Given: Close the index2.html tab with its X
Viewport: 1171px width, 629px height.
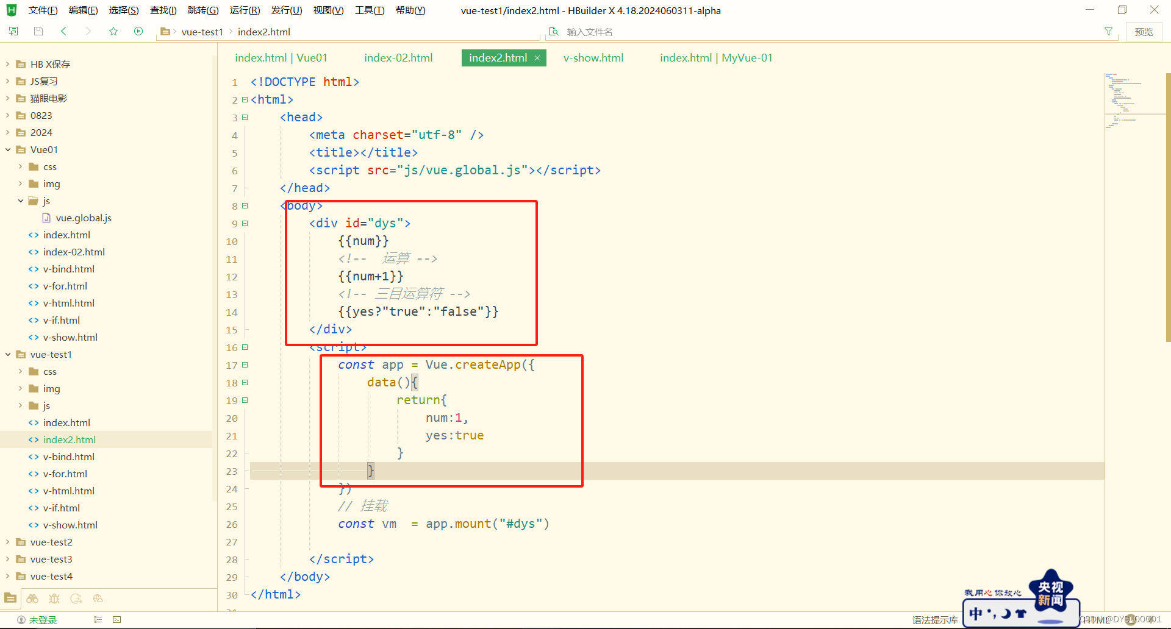Looking at the screenshot, I should click(x=537, y=58).
